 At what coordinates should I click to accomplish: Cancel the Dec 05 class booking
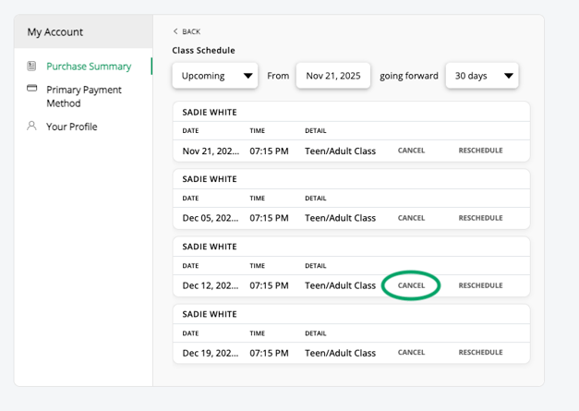coord(411,218)
